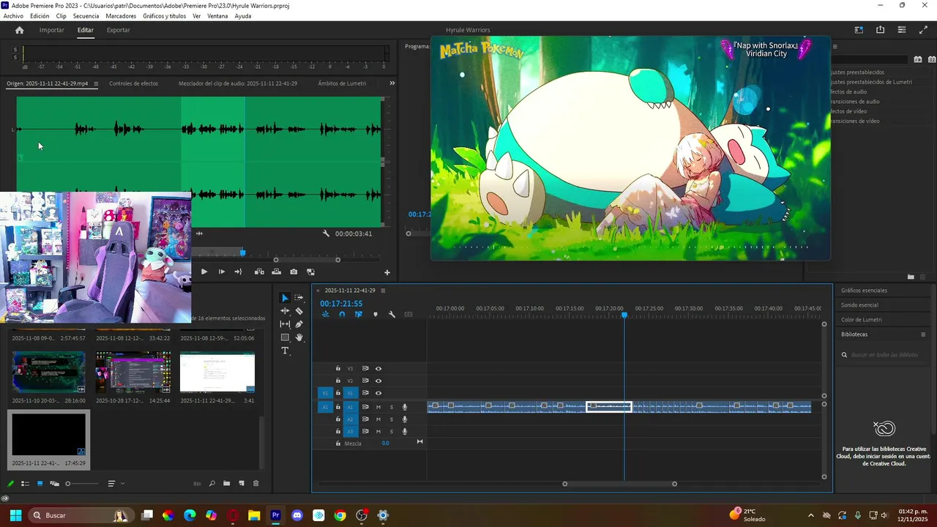Open the Marcadores menu
The height and width of the screenshot is (527, 937).
[121, 16]
